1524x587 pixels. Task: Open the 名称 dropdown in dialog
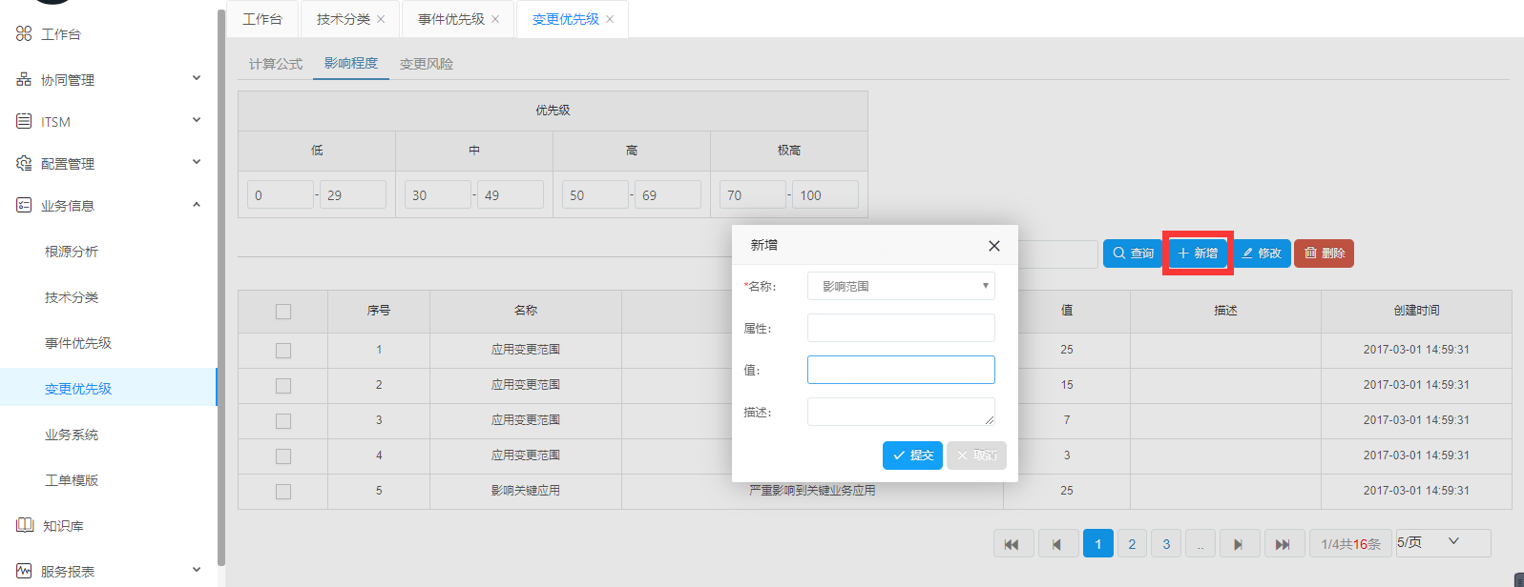(x=900, y=286)
